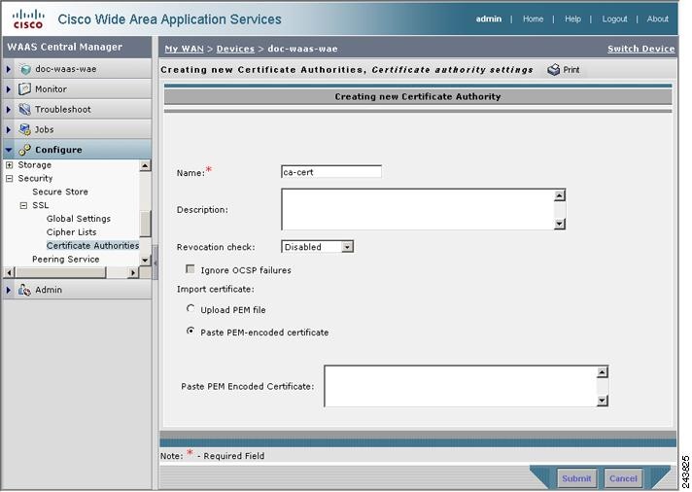This screenshot has width=692, height=492.
Task: Click the Name input field
Action: coord(331,172)
